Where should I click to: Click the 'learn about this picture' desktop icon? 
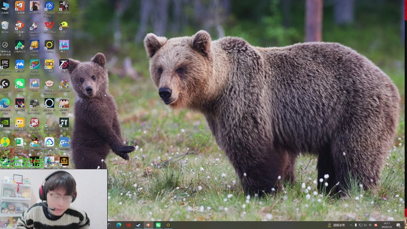pyautogui.click(x=5, y=48)
